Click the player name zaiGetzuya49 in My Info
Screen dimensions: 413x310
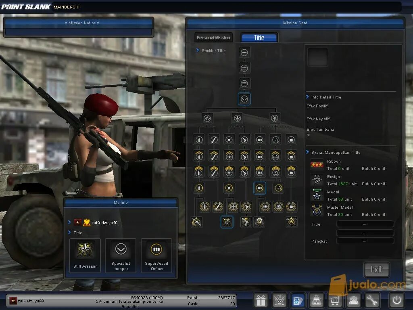104,223
